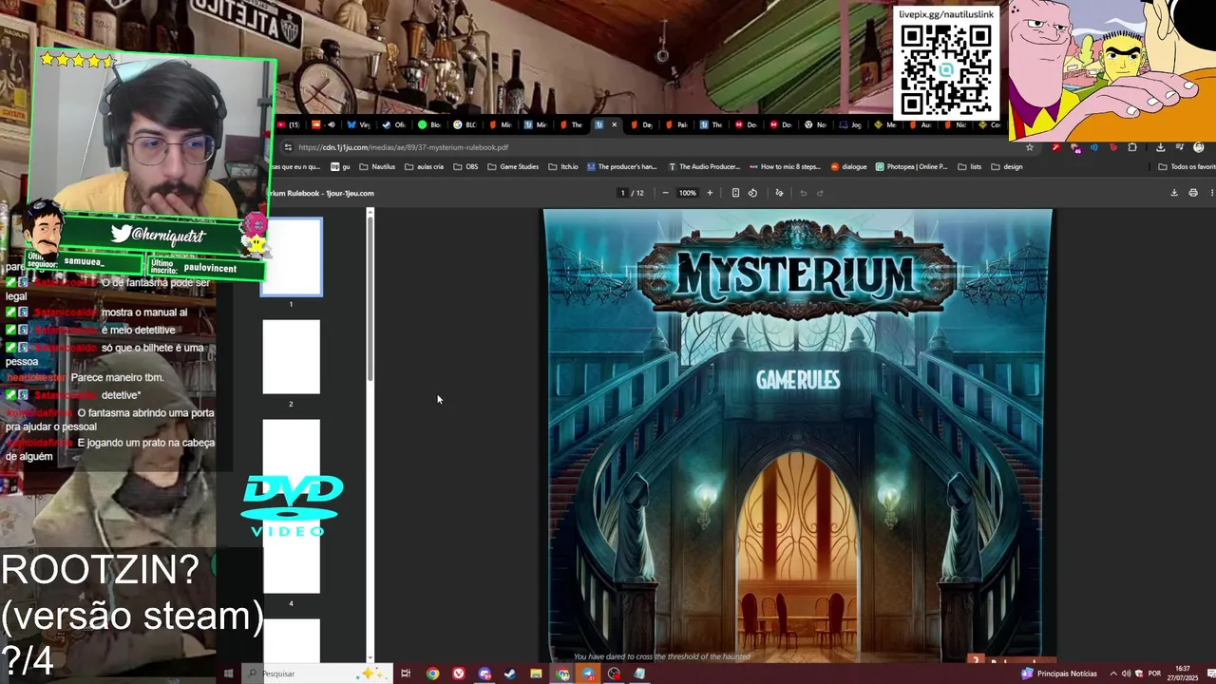This screenshot has width=1216, height=684.
Task: Click the POR language indicator
Action: click(1154, 674)
